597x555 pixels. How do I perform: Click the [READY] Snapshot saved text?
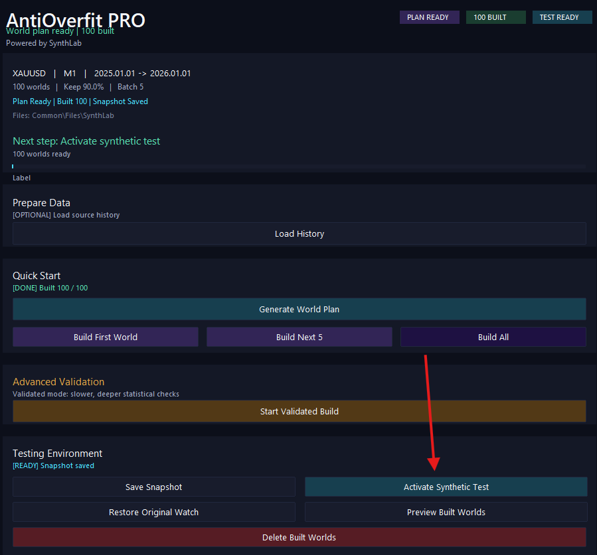53,465
